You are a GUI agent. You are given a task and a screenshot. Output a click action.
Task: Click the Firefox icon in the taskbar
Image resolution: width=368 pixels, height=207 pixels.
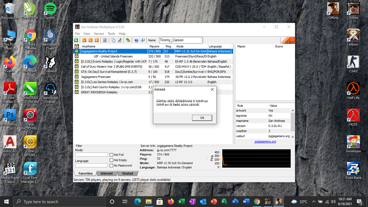tap(171, 202)
